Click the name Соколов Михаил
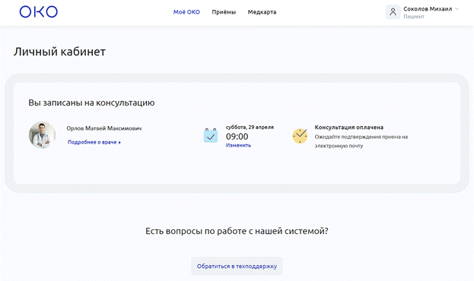The height and width of the screenshot is (281, 474). pos(428,9)
